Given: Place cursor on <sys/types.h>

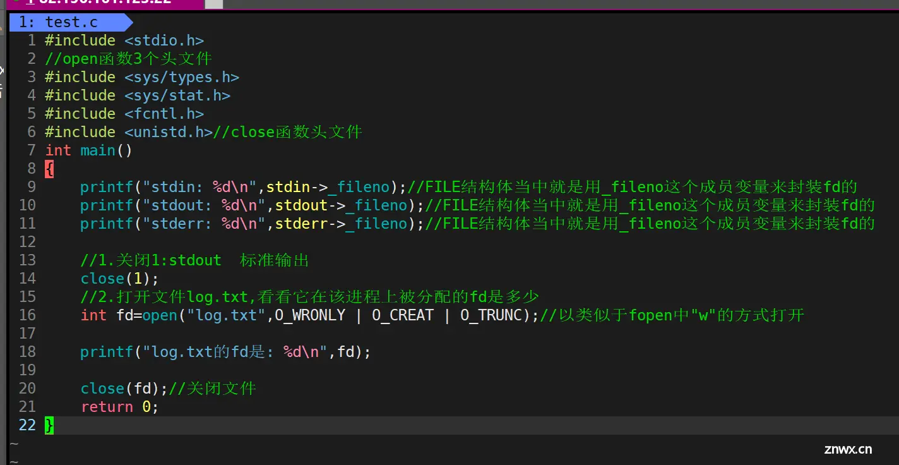Looking at the screenshot, I should (x=182, y=77).
